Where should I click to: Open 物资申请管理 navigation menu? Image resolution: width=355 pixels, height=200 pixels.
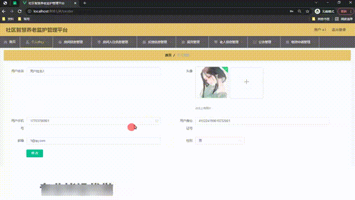pyautogui.click(x=300, y=42)
